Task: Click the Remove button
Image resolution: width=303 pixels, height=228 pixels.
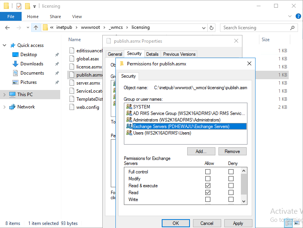Action: coord(232,151)
